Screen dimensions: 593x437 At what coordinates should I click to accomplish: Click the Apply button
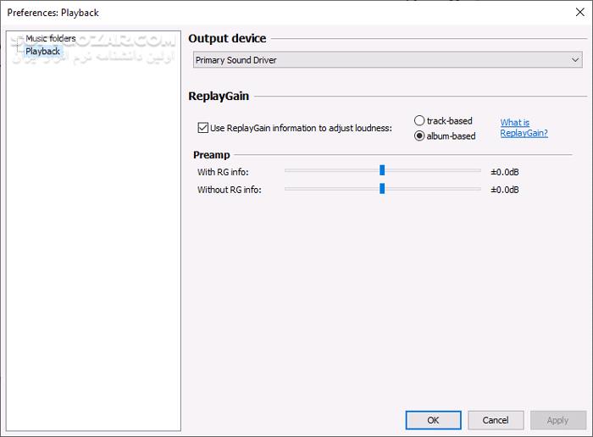pos(557,420)
